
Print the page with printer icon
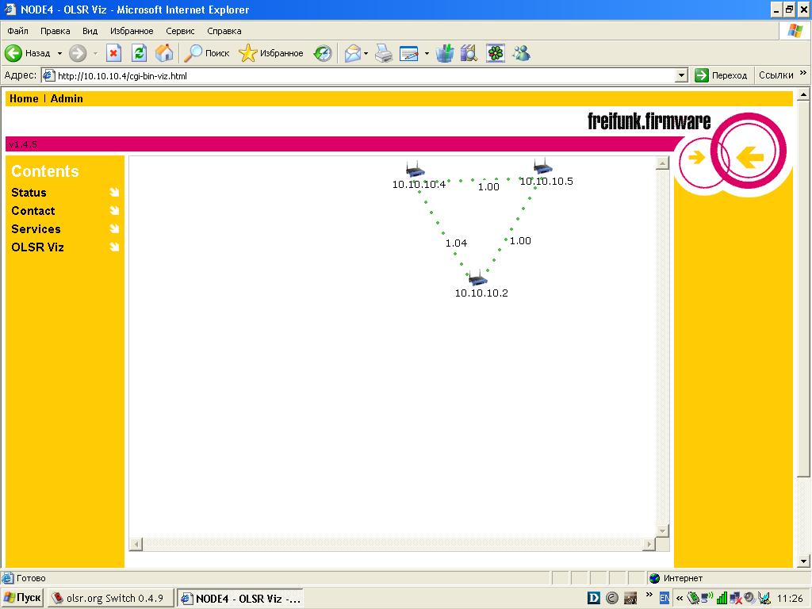[x=384, y=53]
